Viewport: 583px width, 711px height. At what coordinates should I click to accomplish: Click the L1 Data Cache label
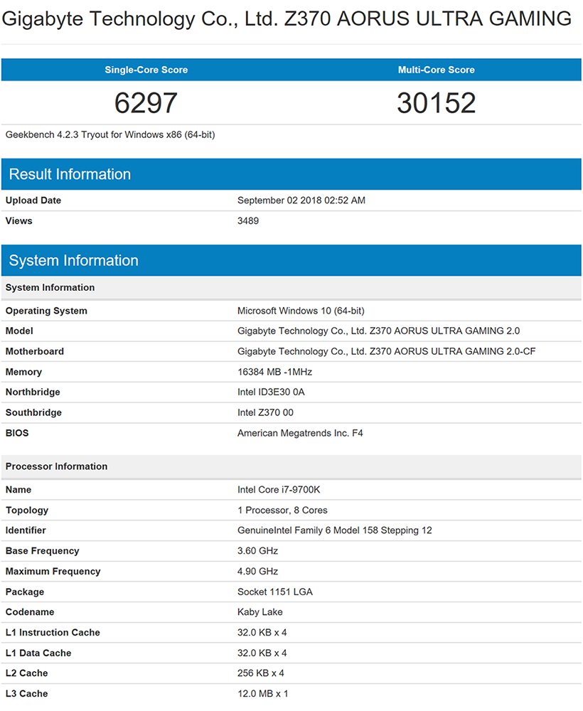[38, 653]
